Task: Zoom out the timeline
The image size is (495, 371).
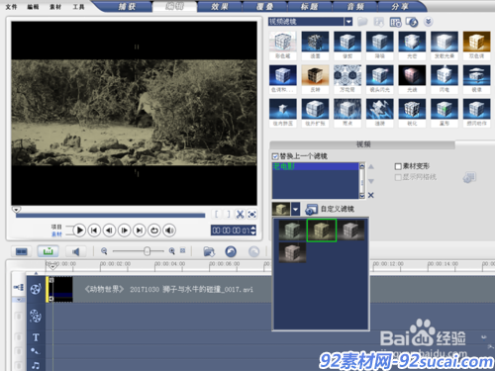Action: tap(104, 251)
